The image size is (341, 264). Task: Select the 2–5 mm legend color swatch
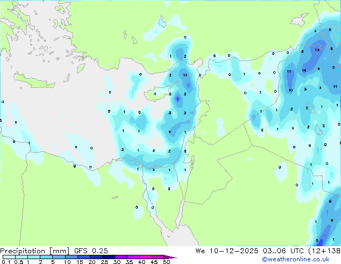(46, 257)
